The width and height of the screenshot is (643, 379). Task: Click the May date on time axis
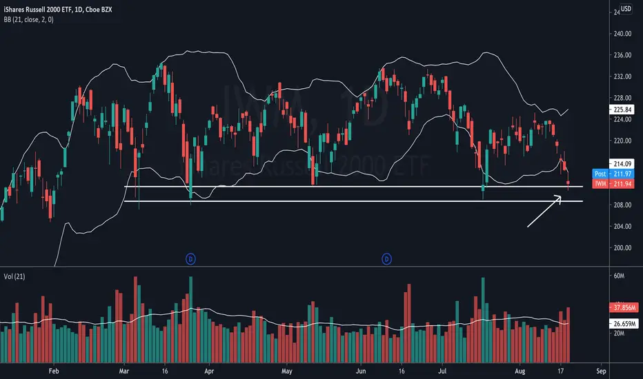click(286, 371)
